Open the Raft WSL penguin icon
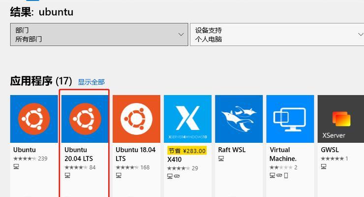 pos(239,119)
